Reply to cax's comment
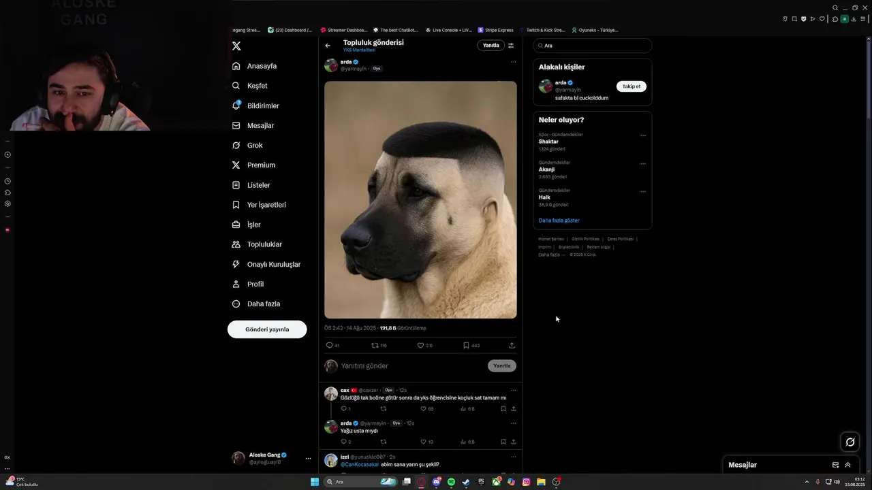 345,409
